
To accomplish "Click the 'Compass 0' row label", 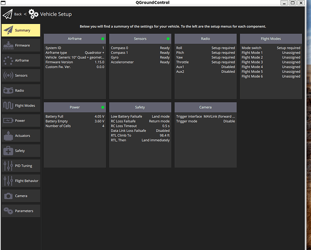I will coord(119,47).
